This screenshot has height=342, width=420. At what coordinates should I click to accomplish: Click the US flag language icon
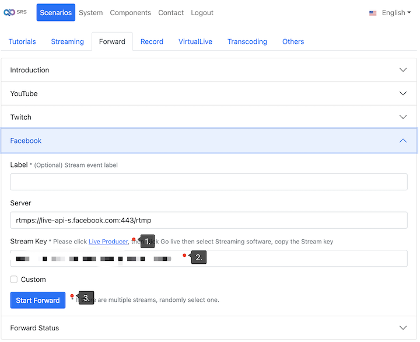373,13
